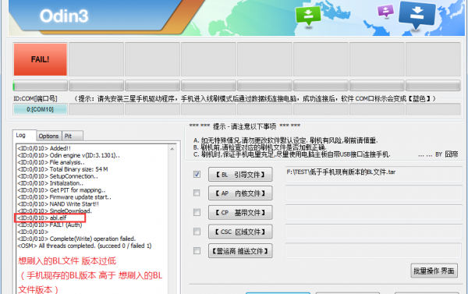Tick the CP 基带文件 checkbox
This screenshot has width=468, height=294.
pyautogui.click(x=197, y=212)
